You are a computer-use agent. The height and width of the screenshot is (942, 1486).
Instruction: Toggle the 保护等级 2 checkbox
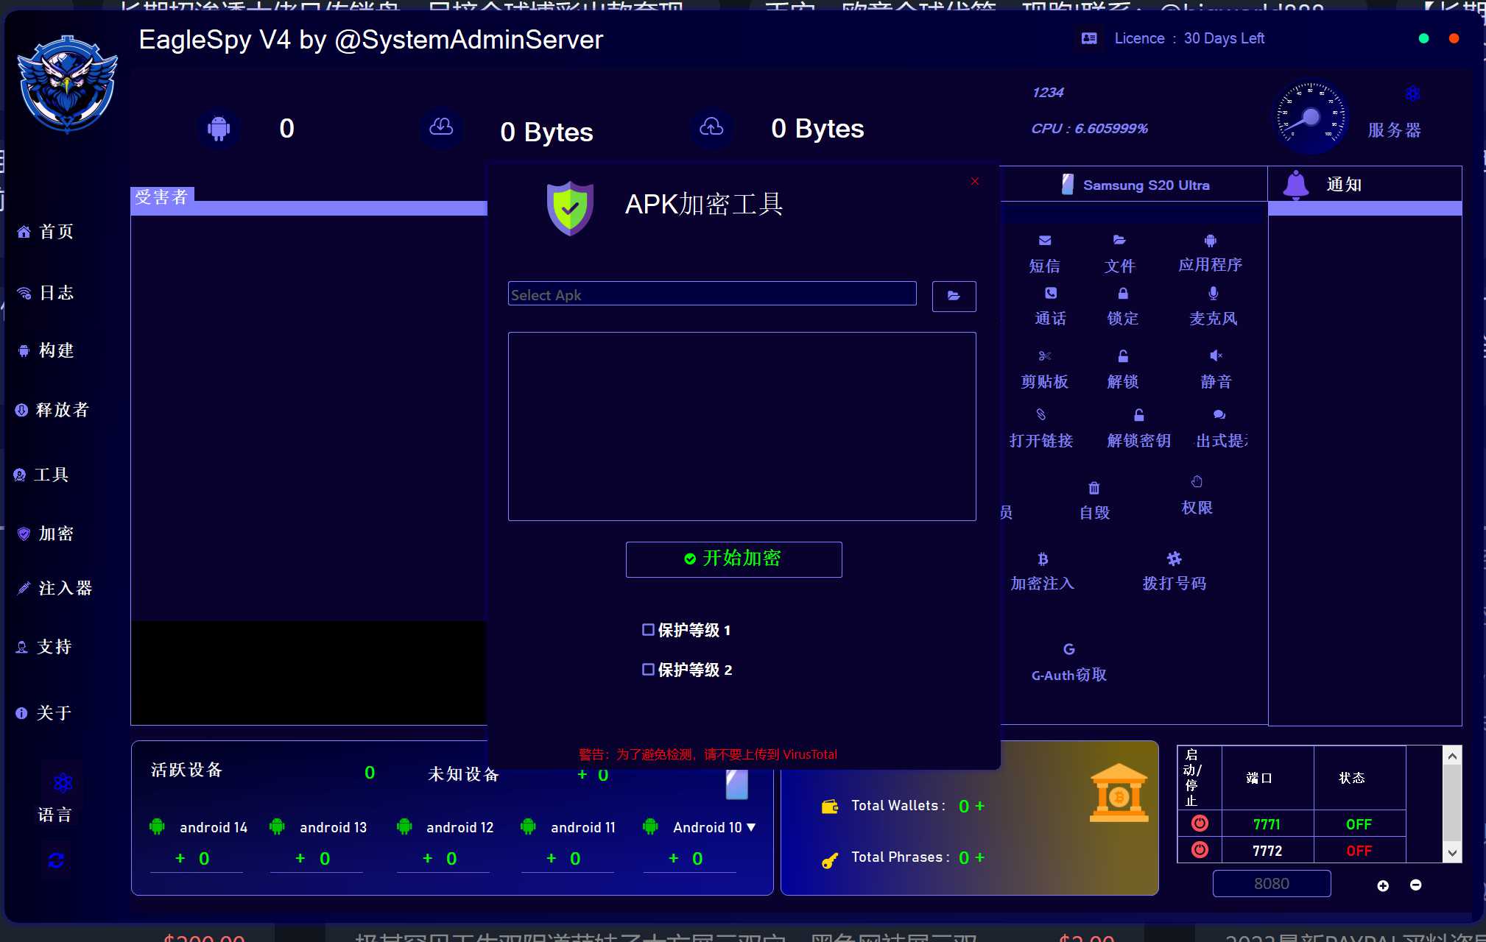[648, 670]
